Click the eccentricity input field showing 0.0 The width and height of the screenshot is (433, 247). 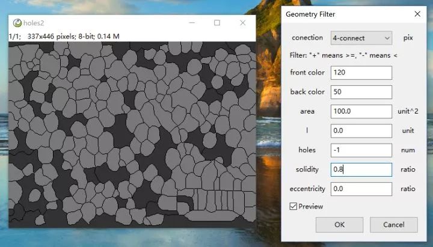point(361,189)
